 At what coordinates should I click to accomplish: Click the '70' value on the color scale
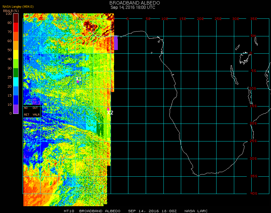pyautogui.click(x=9, y=32)
